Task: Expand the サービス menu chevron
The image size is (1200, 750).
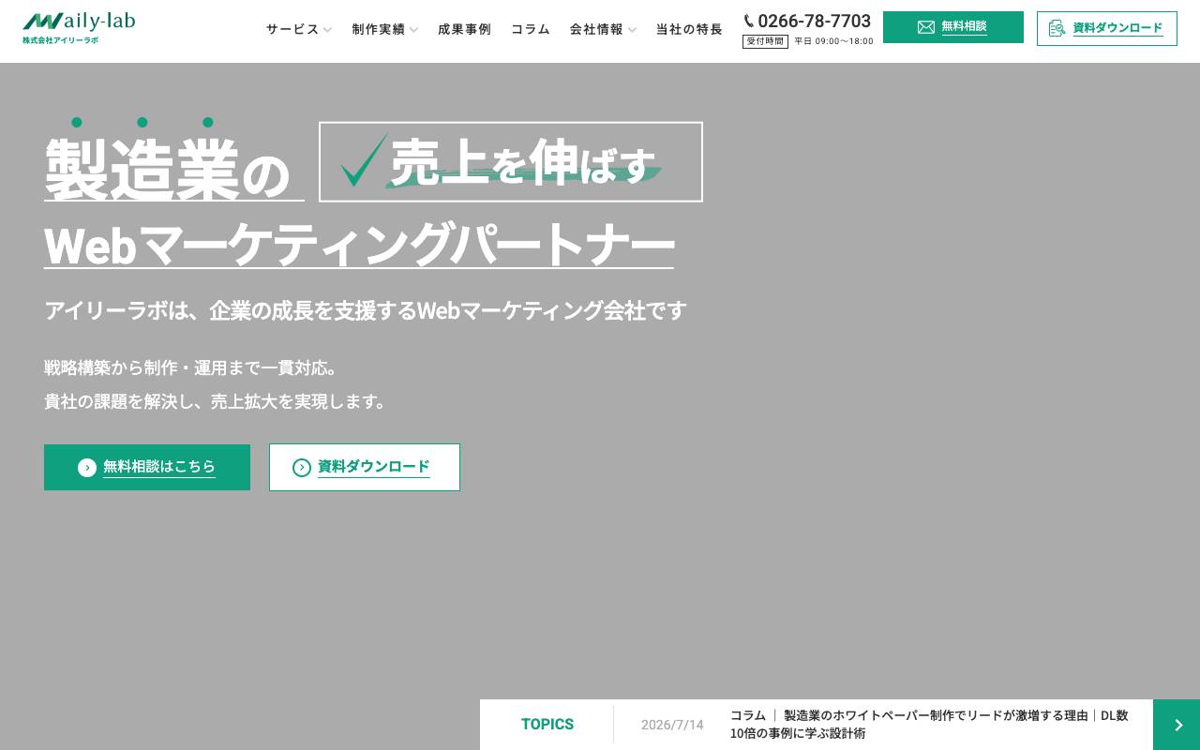Action: point(327,30)
